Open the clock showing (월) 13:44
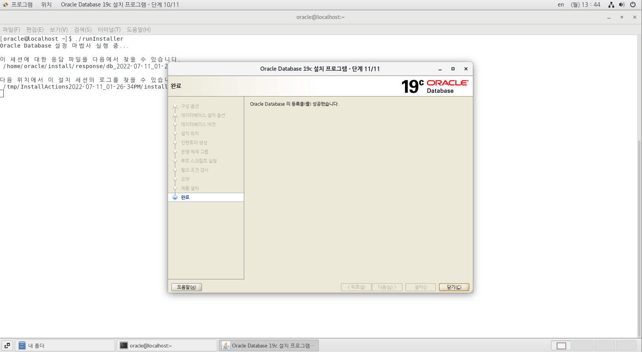Viewport: 642px width, 352px height. [586, 5]
